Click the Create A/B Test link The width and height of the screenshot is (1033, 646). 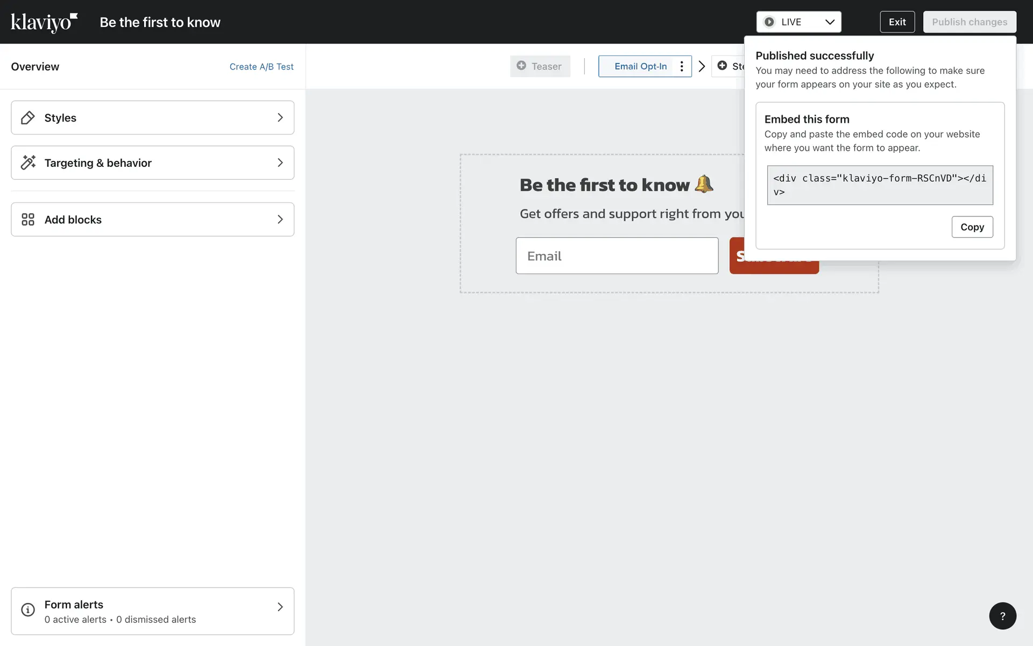[x=261, y=67]
